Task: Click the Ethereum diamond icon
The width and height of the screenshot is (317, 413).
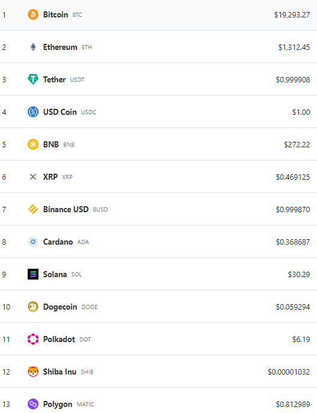Action: coord(33,47)
